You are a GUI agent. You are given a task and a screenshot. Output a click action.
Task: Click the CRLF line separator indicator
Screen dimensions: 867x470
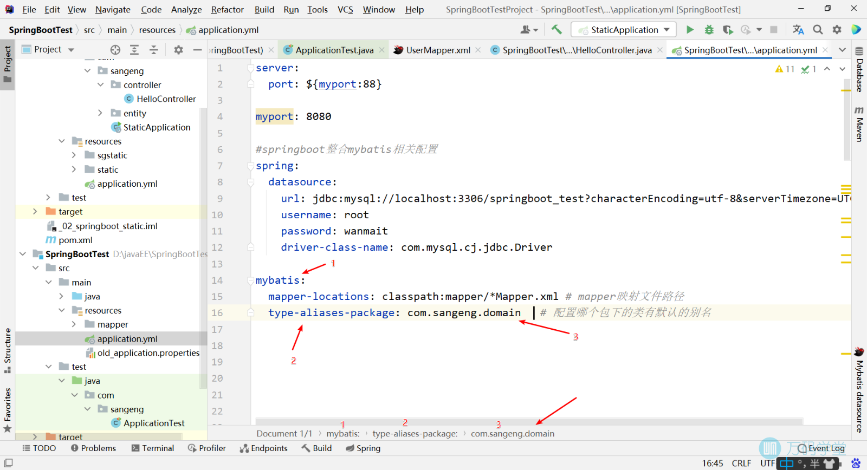tap(741, 463)
